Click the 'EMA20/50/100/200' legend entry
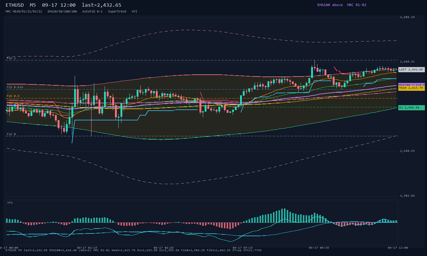427x256 pixels. [x=62, y=11]
